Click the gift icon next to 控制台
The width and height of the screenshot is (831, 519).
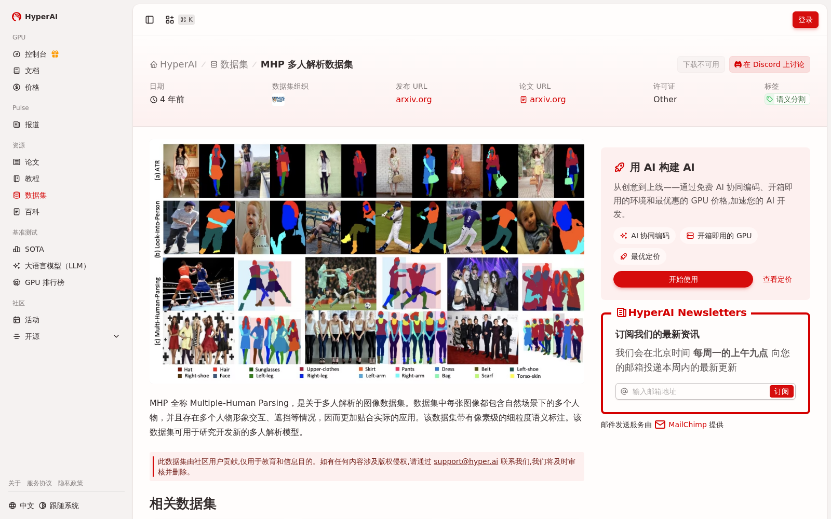55,54
